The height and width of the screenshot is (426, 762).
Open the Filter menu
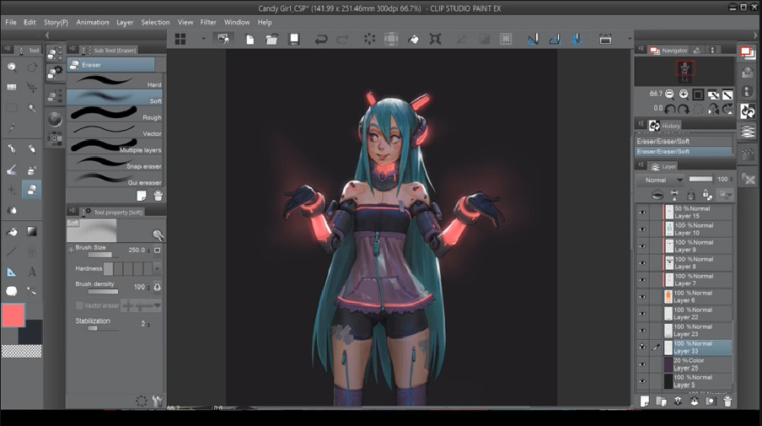[x=208, y=22]
